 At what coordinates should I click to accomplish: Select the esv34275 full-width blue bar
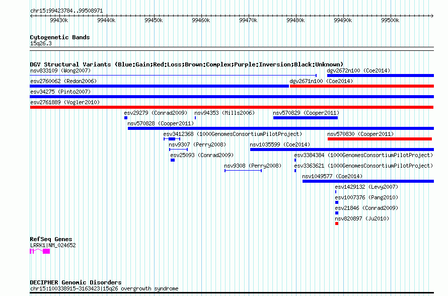click(x=232, y=97)
